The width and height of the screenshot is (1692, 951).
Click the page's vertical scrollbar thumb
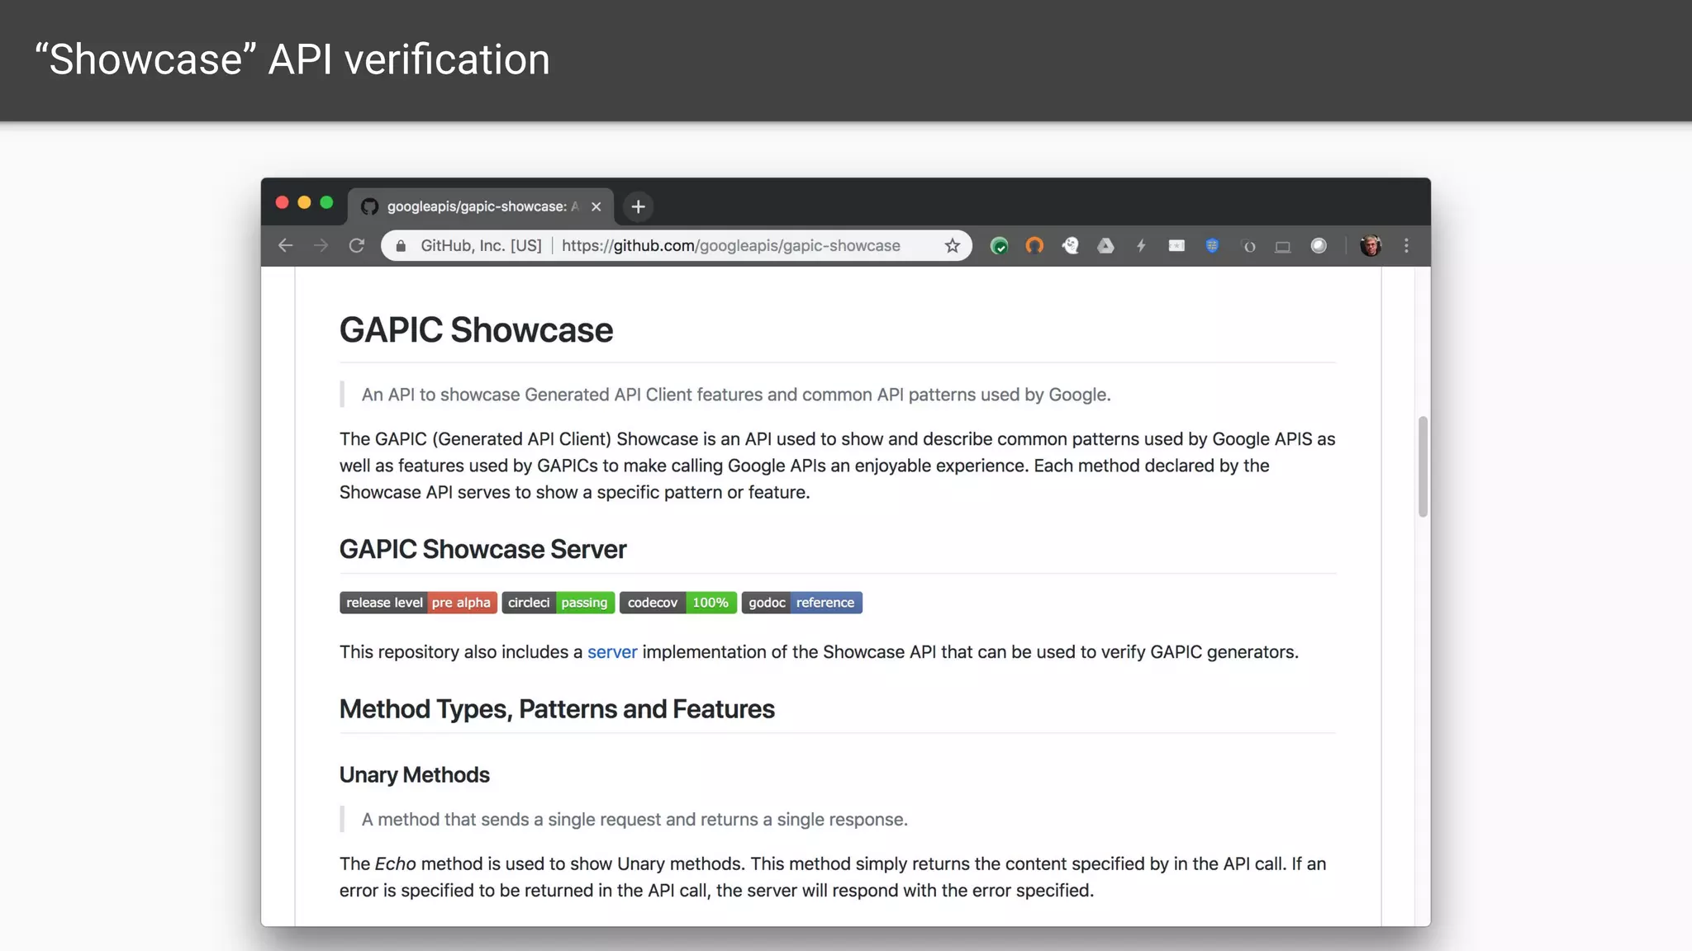pos(1423,466)
